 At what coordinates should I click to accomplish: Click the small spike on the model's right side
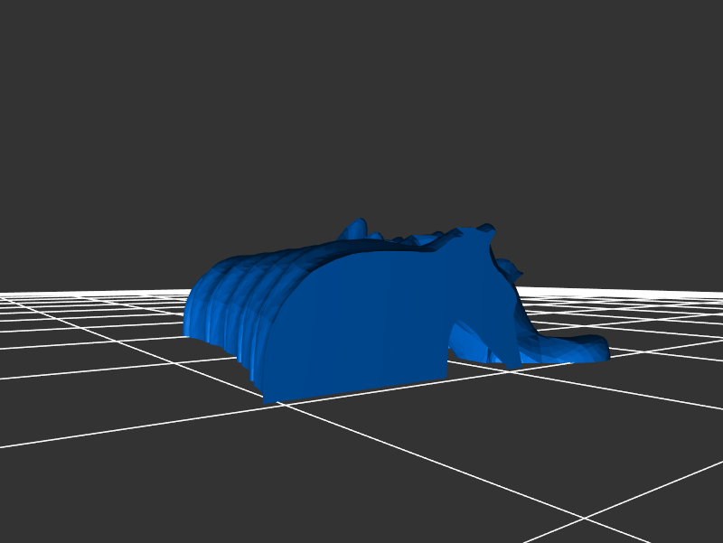point(515,269)
